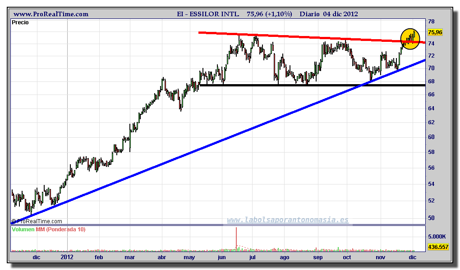Click the jun month label on time axis

(221, 257)
